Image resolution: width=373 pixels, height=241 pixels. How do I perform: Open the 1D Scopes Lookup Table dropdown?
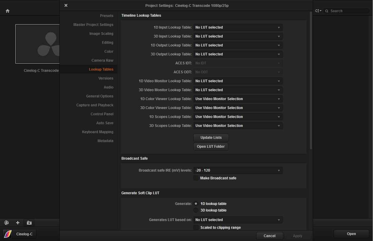[x=238, y=117]
